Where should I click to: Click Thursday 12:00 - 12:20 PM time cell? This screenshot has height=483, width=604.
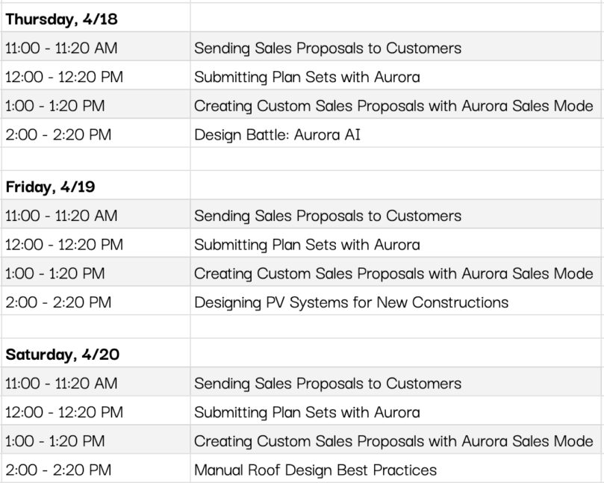[96, 77]
